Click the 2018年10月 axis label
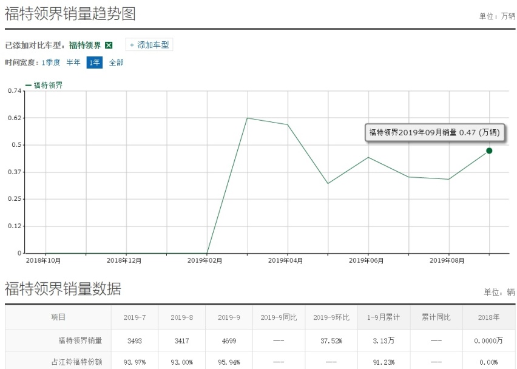 [43, 260]
